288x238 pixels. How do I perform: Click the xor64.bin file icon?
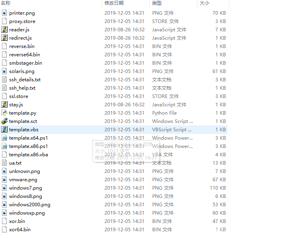click(x=4, y=230)
